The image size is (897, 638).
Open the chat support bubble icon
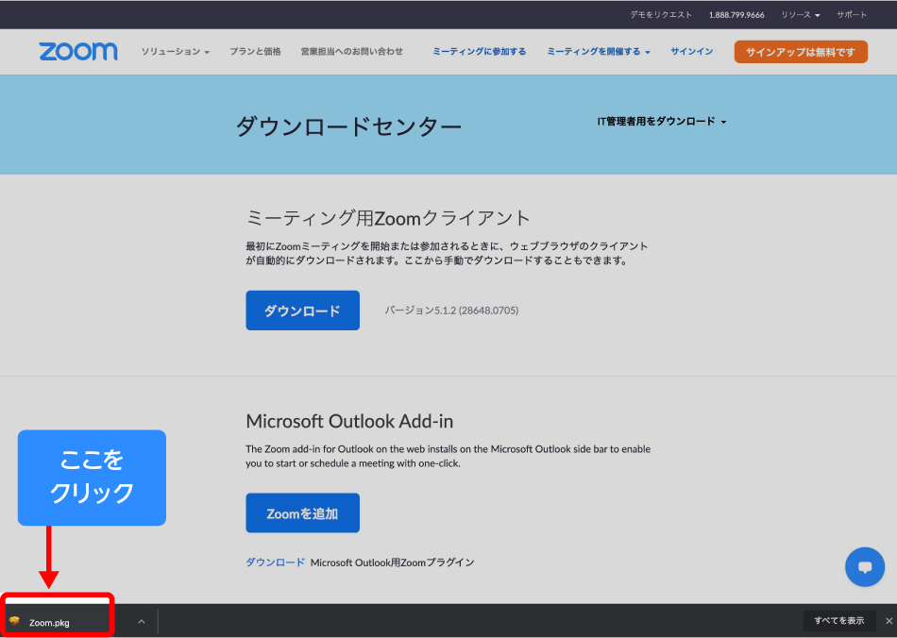point(864,567)
